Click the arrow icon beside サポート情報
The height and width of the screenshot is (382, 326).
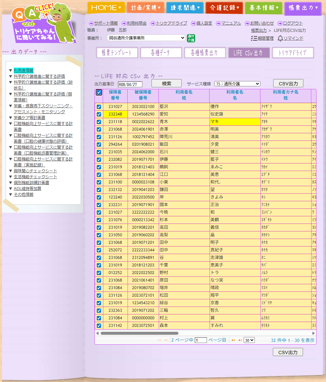coord(91,23)
